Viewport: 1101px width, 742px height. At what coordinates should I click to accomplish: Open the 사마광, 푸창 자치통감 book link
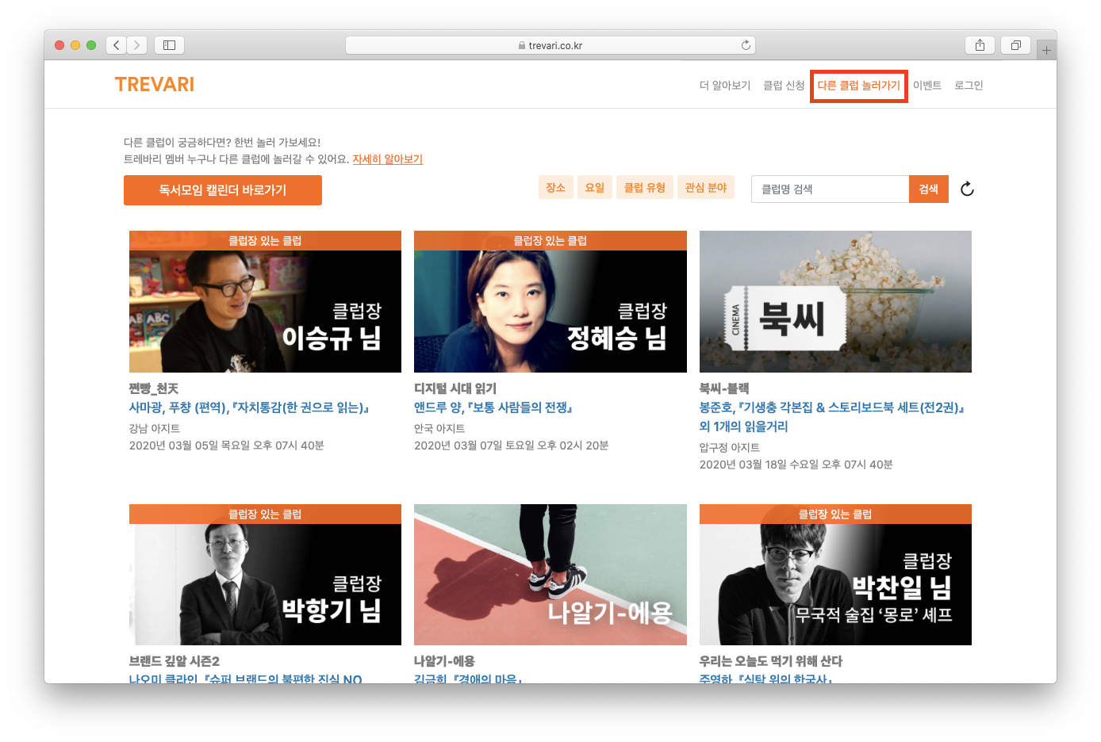pos(249,407)
